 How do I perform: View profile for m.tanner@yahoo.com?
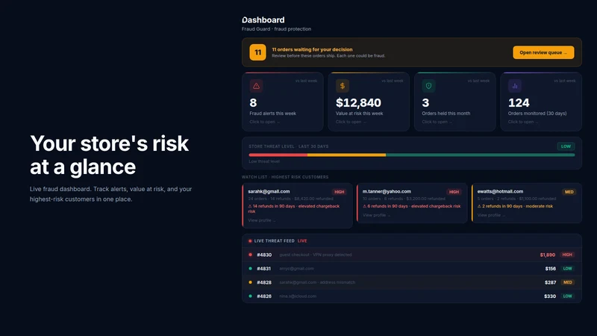(376, 215)
